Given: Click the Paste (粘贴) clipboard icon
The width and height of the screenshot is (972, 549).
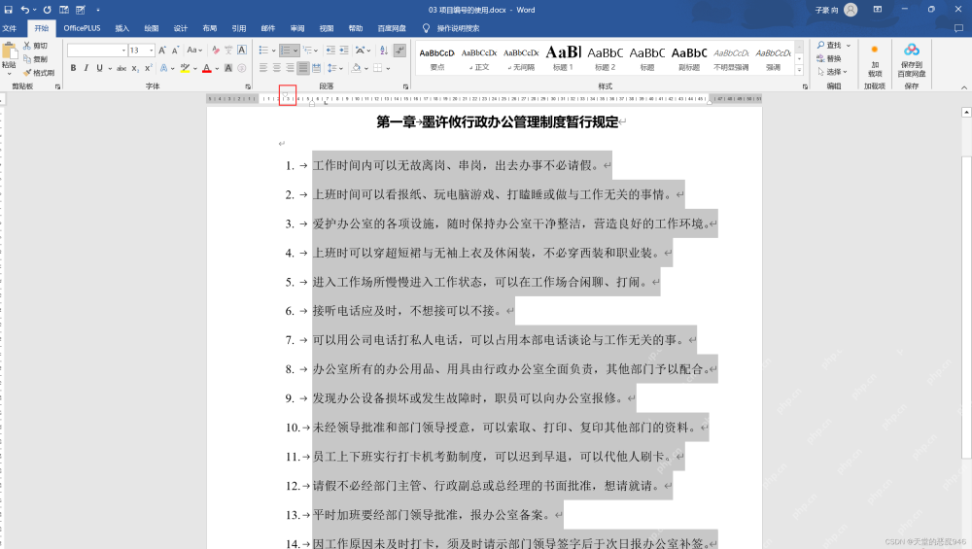Looking at the screenshot, I should [9, 51].
